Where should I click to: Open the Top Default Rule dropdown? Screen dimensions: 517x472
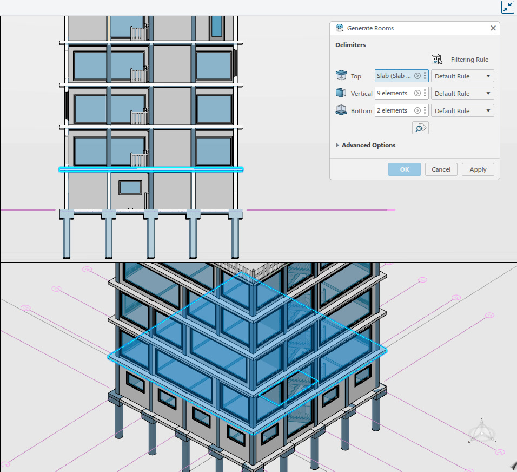coord(462,76)
